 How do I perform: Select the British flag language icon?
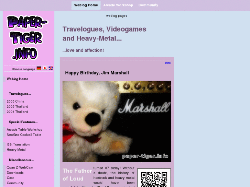(x=51, y=68)
